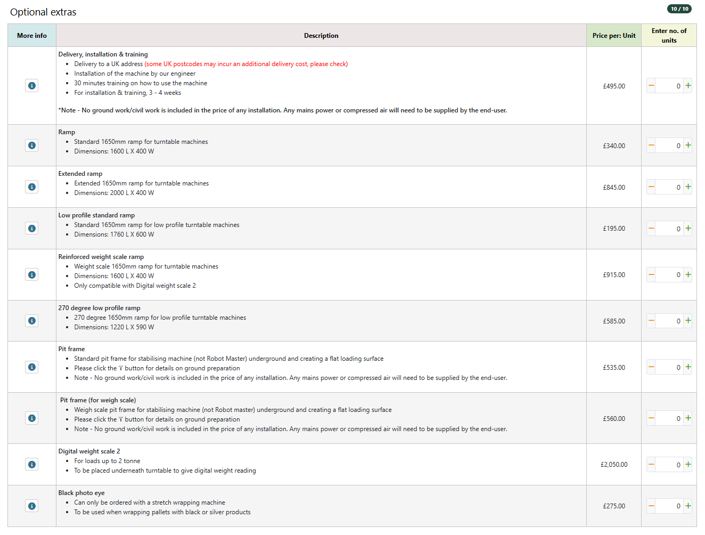Subtract a Black photo eye unit

(x=651, y=506)
